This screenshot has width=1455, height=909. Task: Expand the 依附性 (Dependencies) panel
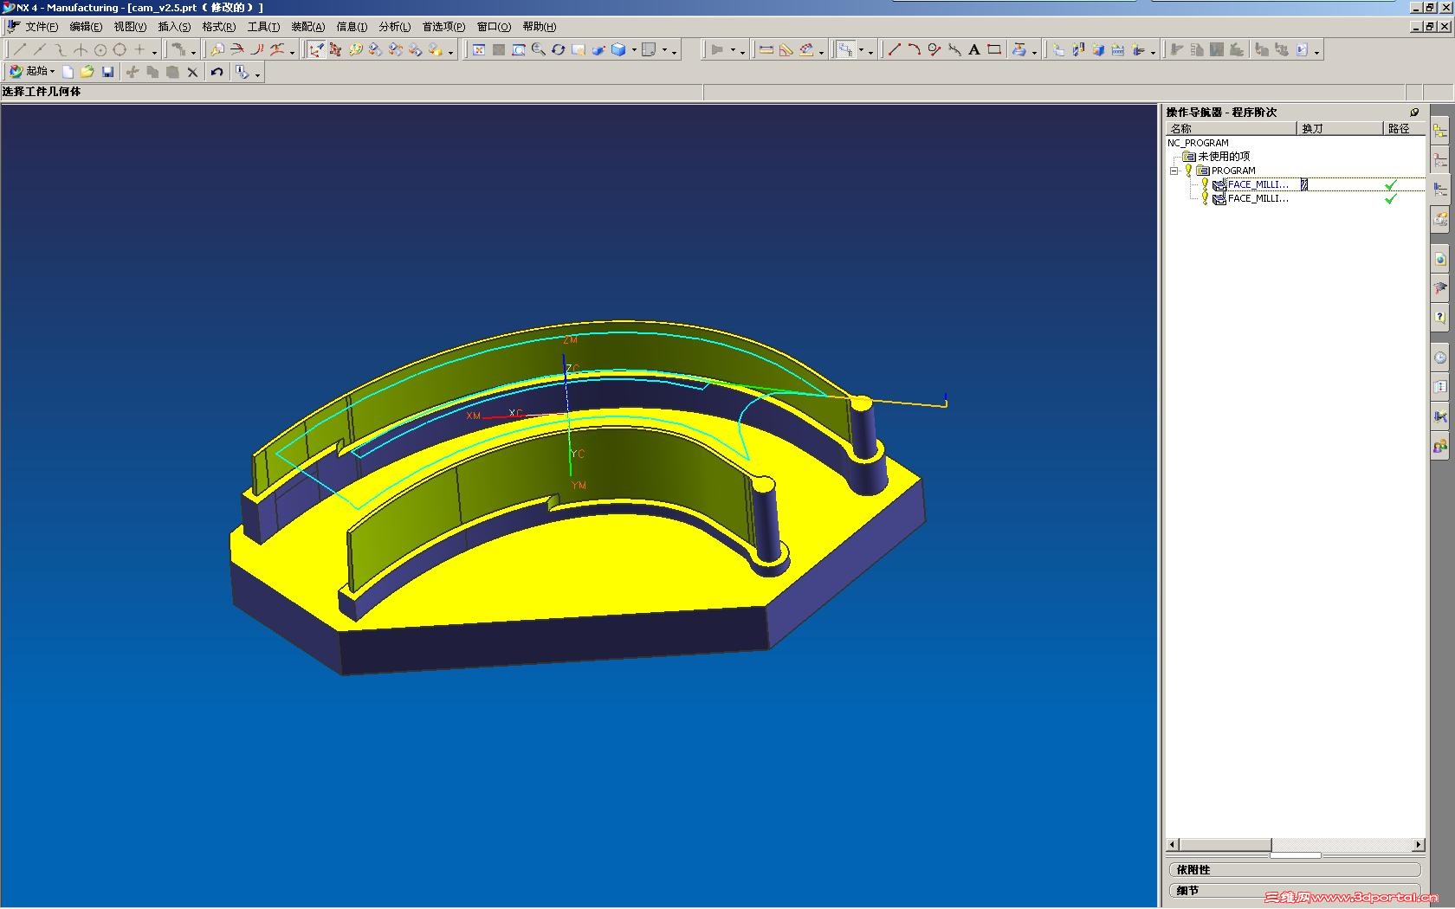point(1294,870)
